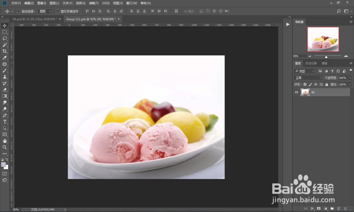354x212 pixels.
Task: Create a new layer group
Action: point(332,208)
